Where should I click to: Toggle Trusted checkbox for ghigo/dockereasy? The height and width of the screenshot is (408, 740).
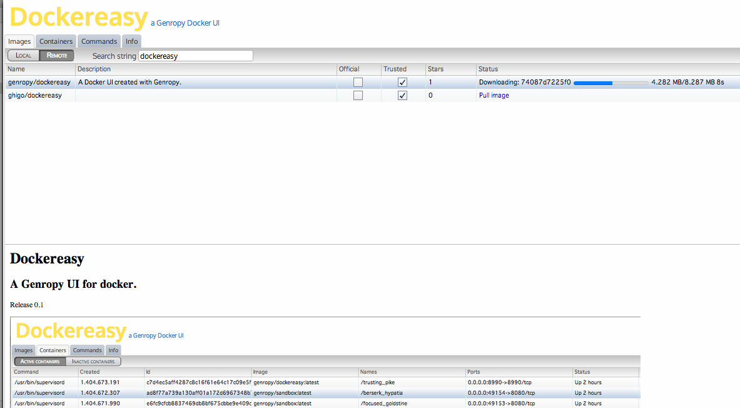point(403,95)
